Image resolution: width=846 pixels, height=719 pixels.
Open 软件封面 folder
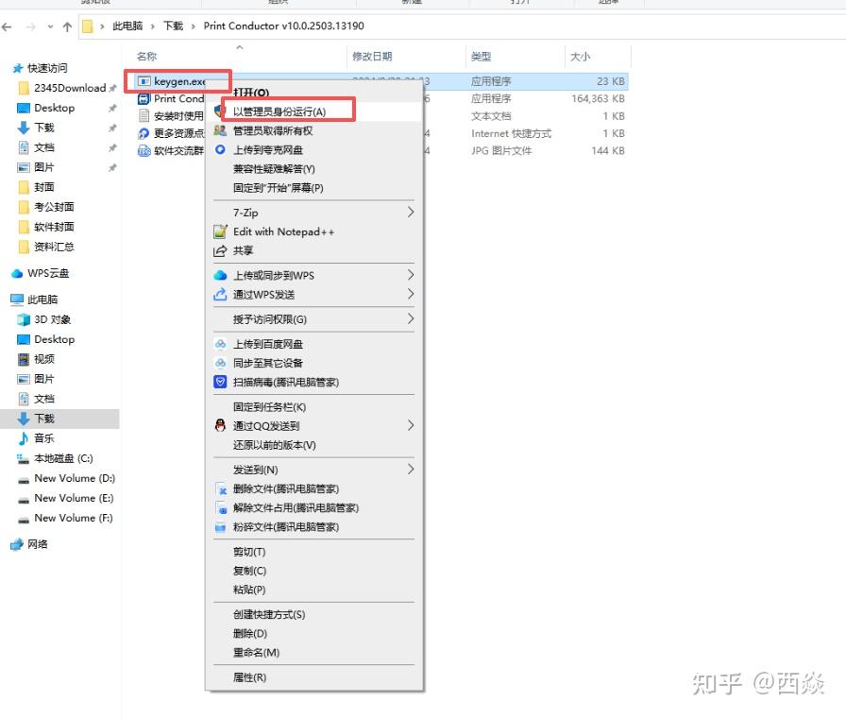54,227
